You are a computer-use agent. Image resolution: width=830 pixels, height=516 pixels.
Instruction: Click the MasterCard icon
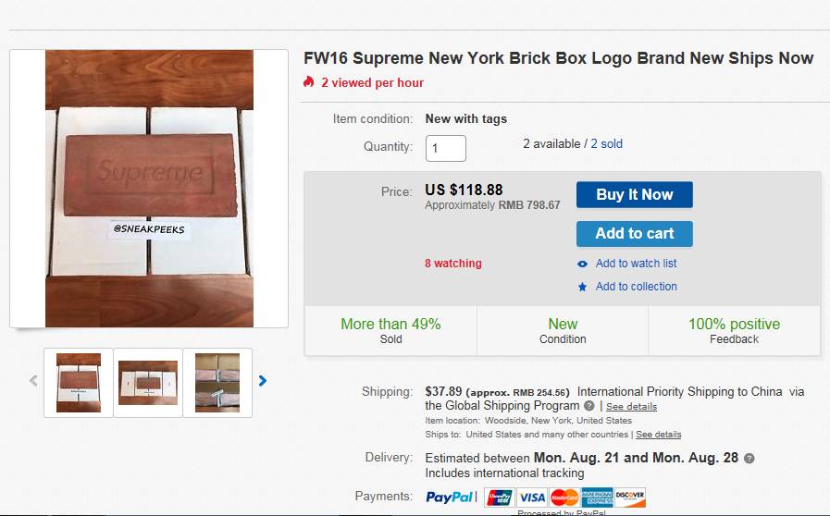tap(564, 498)
